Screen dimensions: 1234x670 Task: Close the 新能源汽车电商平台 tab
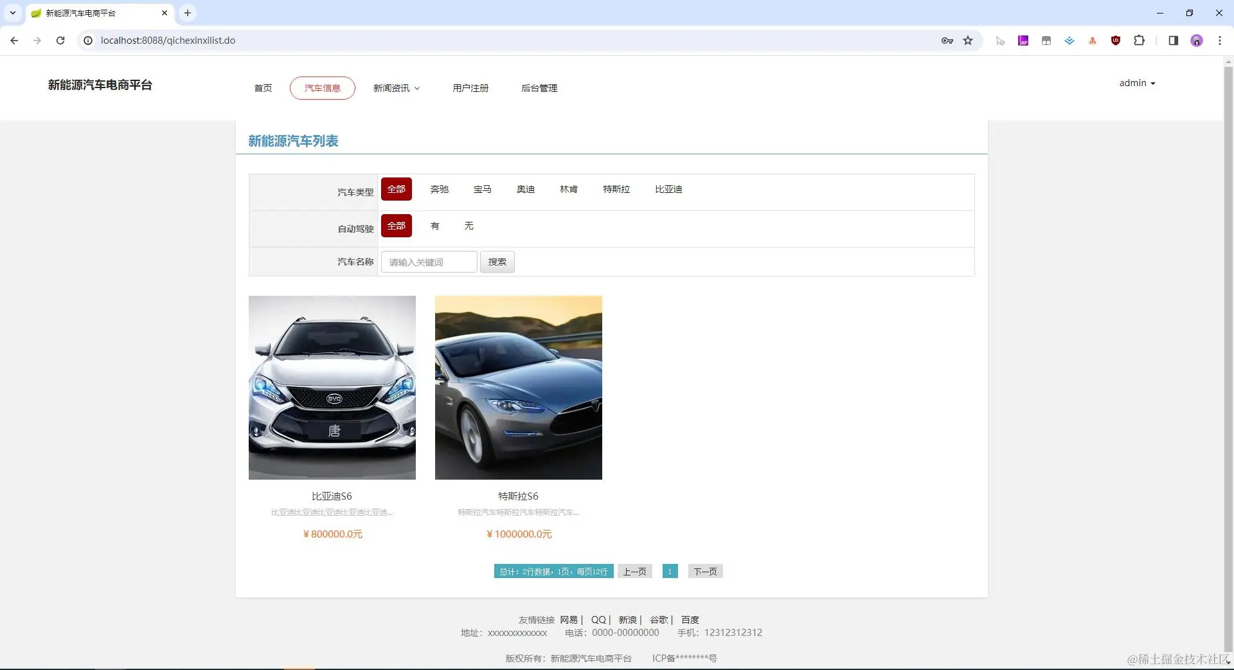point(165,13)
